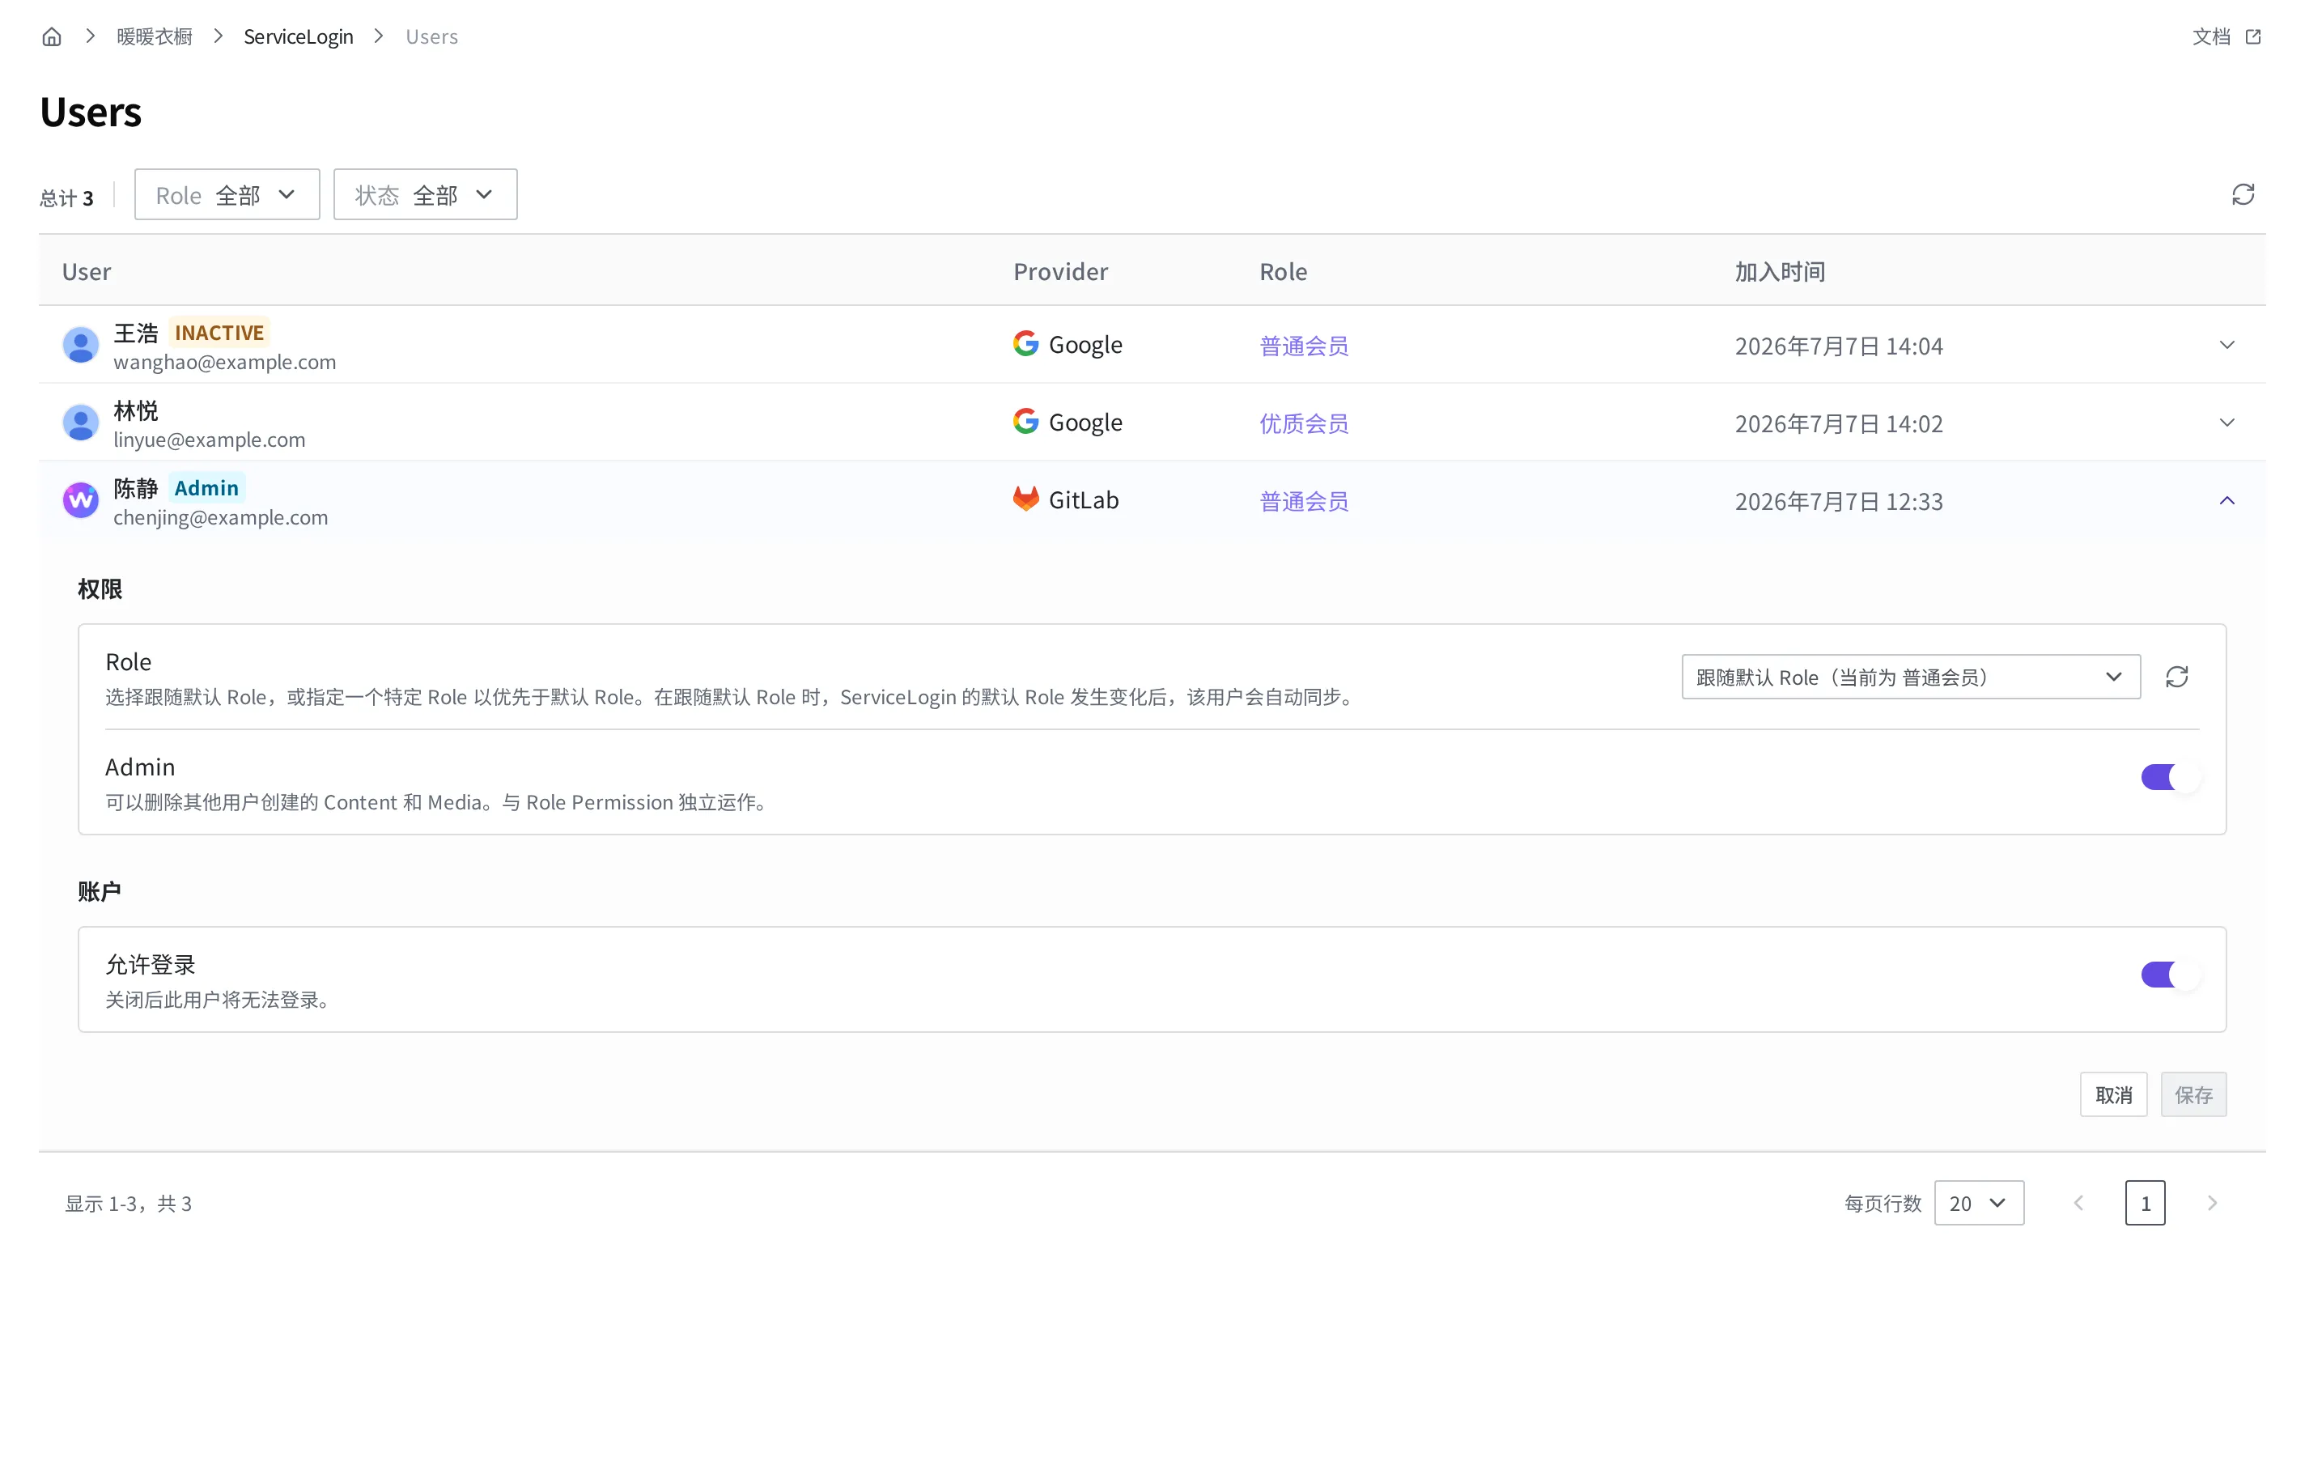Open the Role 全部 filter dropdown

click(227, 194)
